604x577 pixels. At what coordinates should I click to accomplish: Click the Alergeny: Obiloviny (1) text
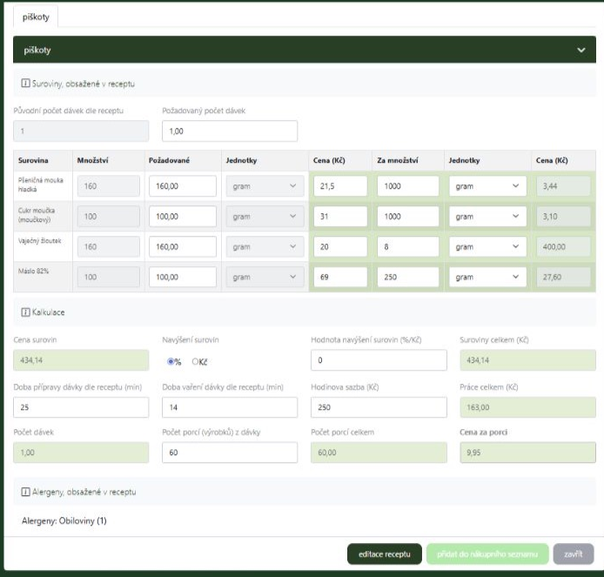(x=64, y=520)
